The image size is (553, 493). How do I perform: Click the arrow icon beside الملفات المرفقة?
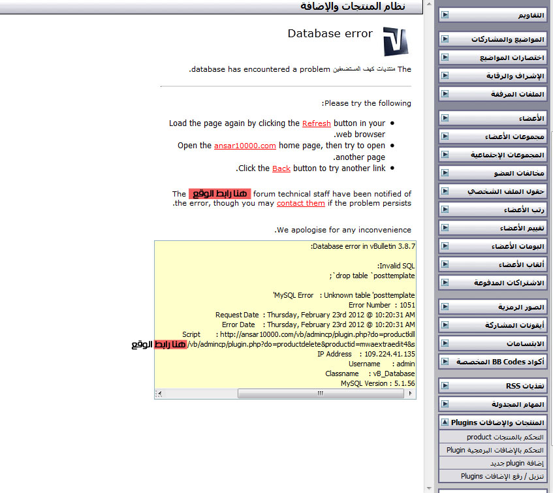(445, 94)
